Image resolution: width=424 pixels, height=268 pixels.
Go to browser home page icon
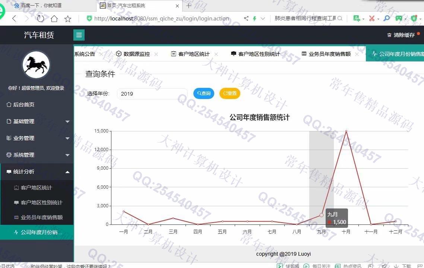point(54,19)
